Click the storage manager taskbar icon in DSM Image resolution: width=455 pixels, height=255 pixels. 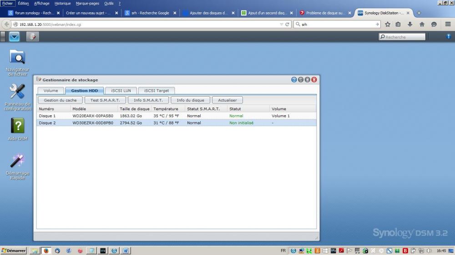coord(32,37)
